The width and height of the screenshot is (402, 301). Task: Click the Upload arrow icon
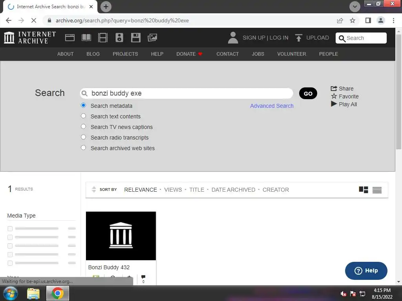tap(299, 38)
